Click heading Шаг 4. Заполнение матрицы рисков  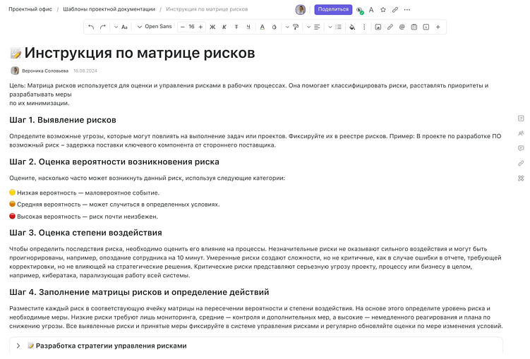[139, 293]
